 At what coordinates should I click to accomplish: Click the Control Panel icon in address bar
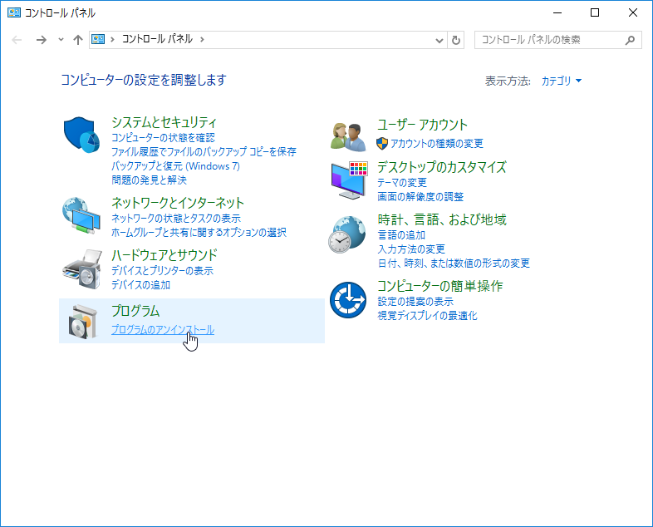tap(98, 39)
